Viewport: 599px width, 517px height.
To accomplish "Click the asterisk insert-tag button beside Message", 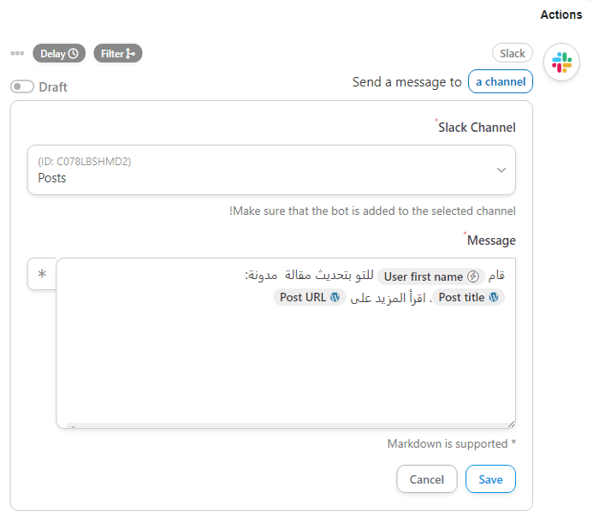I will 42,275.
